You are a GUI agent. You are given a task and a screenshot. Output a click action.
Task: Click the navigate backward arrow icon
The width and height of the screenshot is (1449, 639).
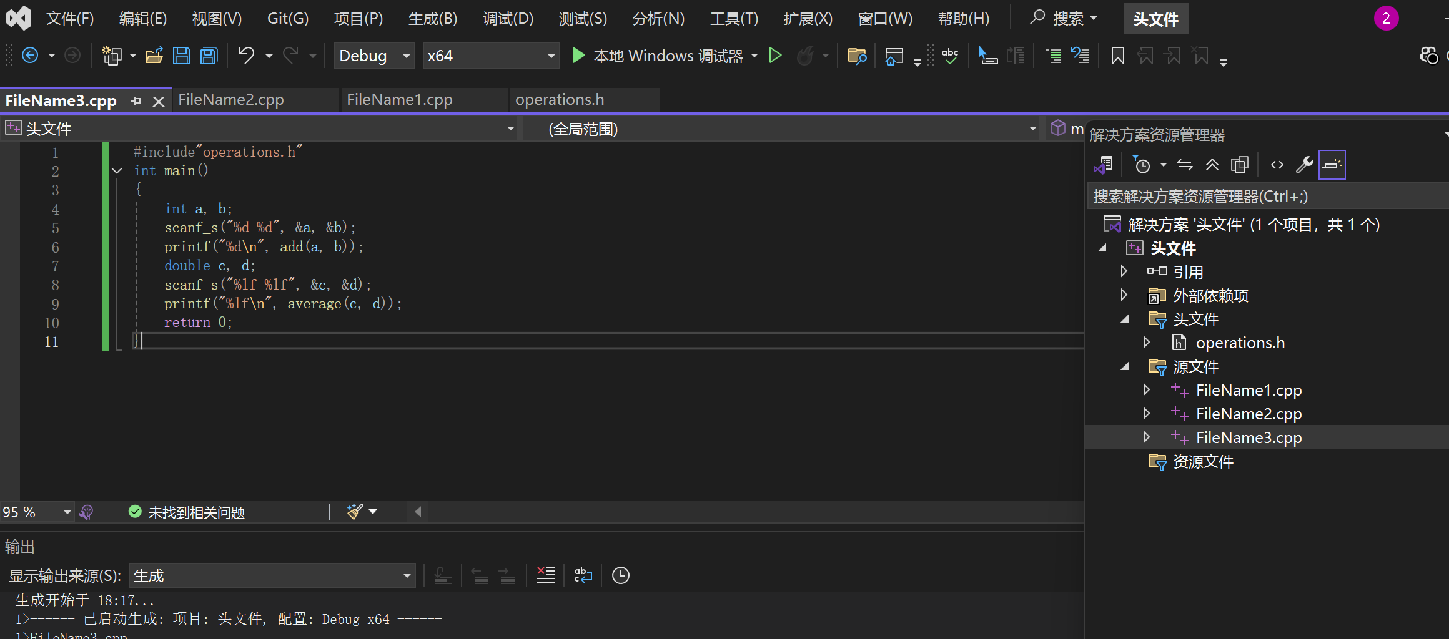tap(30, 56)
